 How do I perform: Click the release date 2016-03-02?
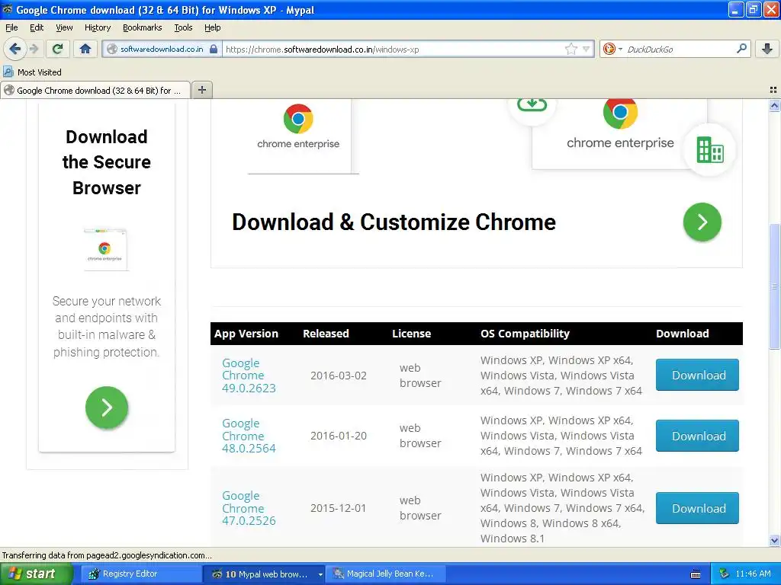(338, 375)
